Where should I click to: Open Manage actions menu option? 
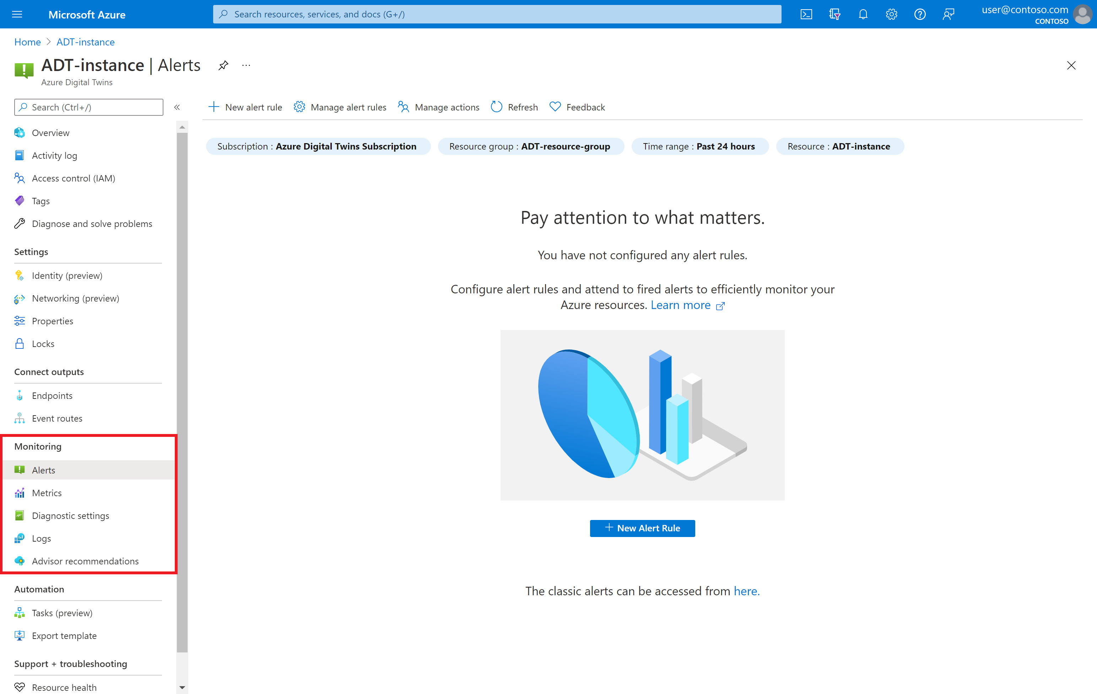coord(438,106)
